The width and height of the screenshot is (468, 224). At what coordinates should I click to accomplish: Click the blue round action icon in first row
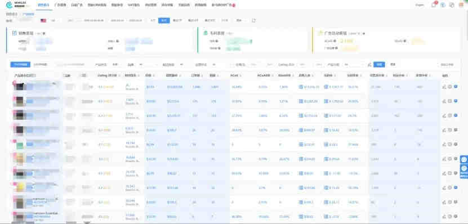point(456,87)
